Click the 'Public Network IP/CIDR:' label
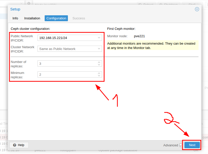 click(x=22, y=38)
